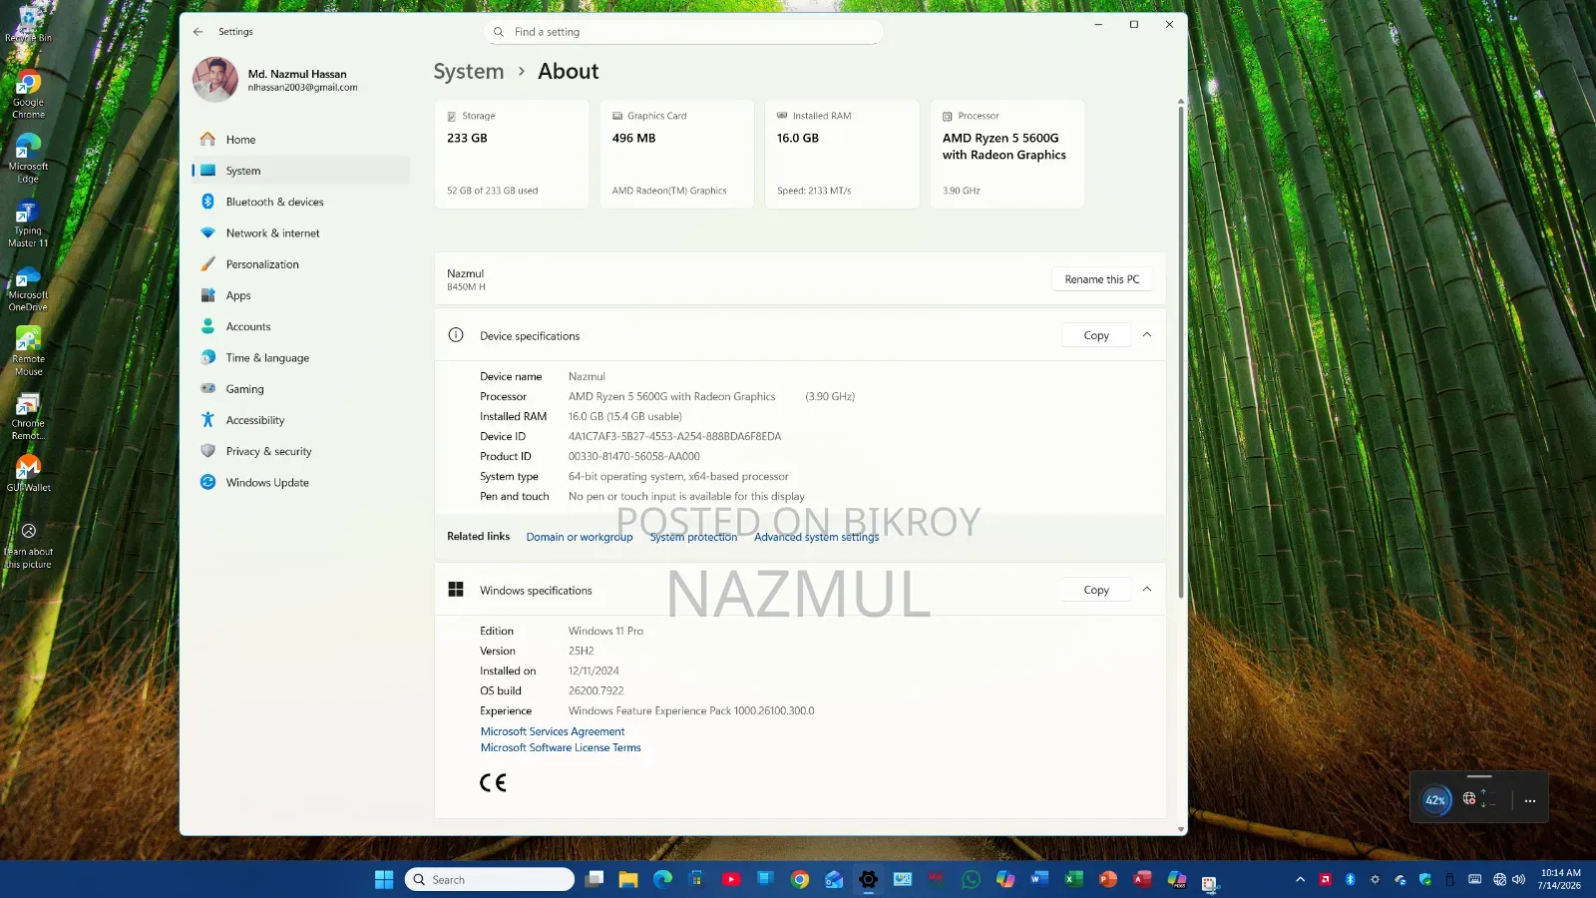Open GUI Wallet desktop shortcut
Image resolution: width=1596 pixels, height=898 pixels.
tap(28, 473)
